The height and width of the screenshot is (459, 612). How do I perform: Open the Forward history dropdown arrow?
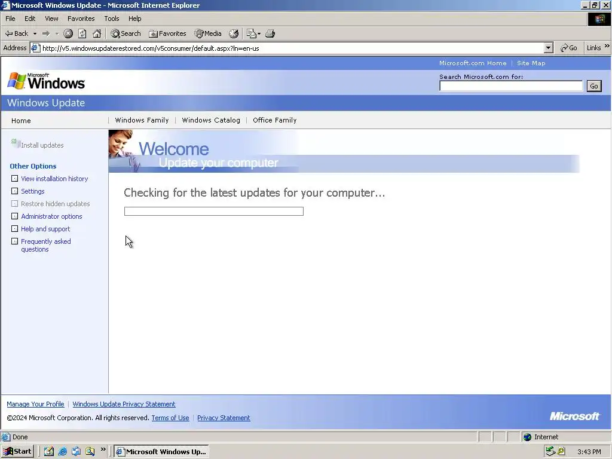[57, 33]
